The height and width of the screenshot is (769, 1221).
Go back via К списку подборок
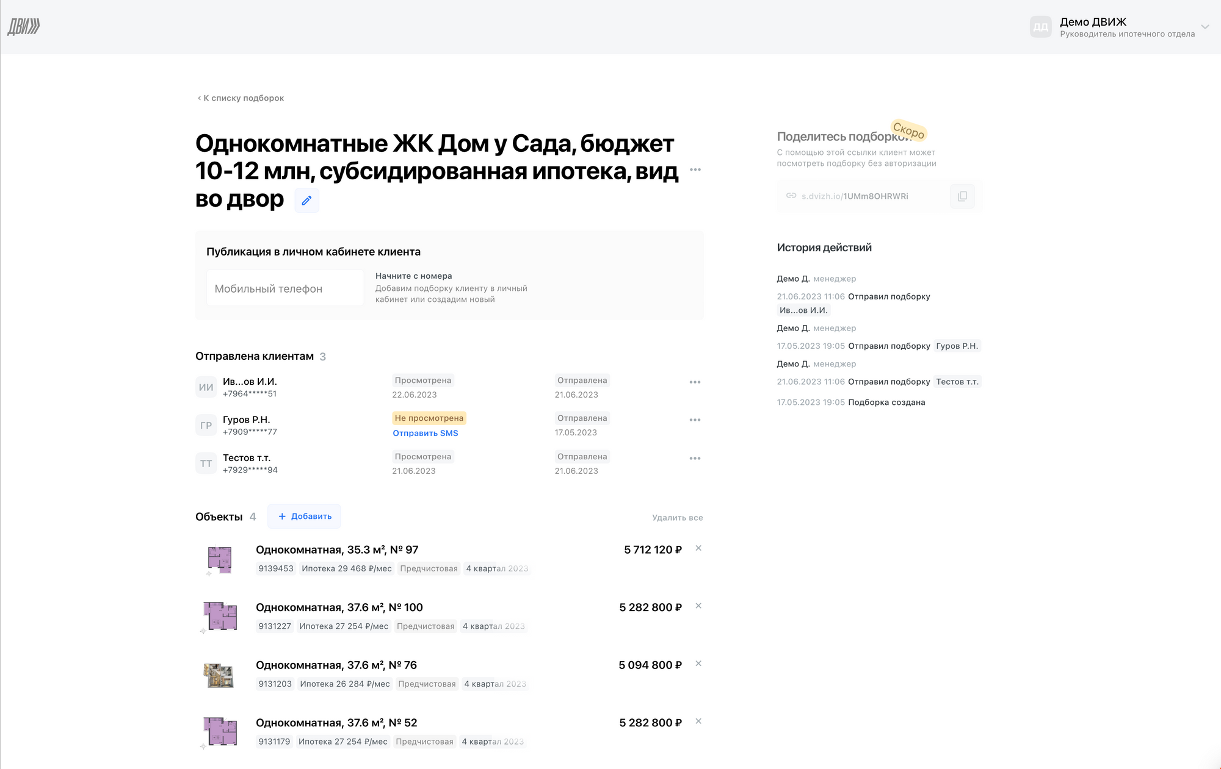[x=241, y=98]
